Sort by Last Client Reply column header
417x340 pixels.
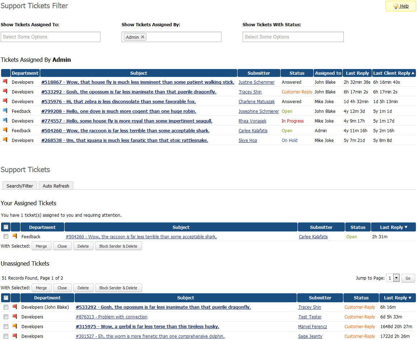click(393, 73)
